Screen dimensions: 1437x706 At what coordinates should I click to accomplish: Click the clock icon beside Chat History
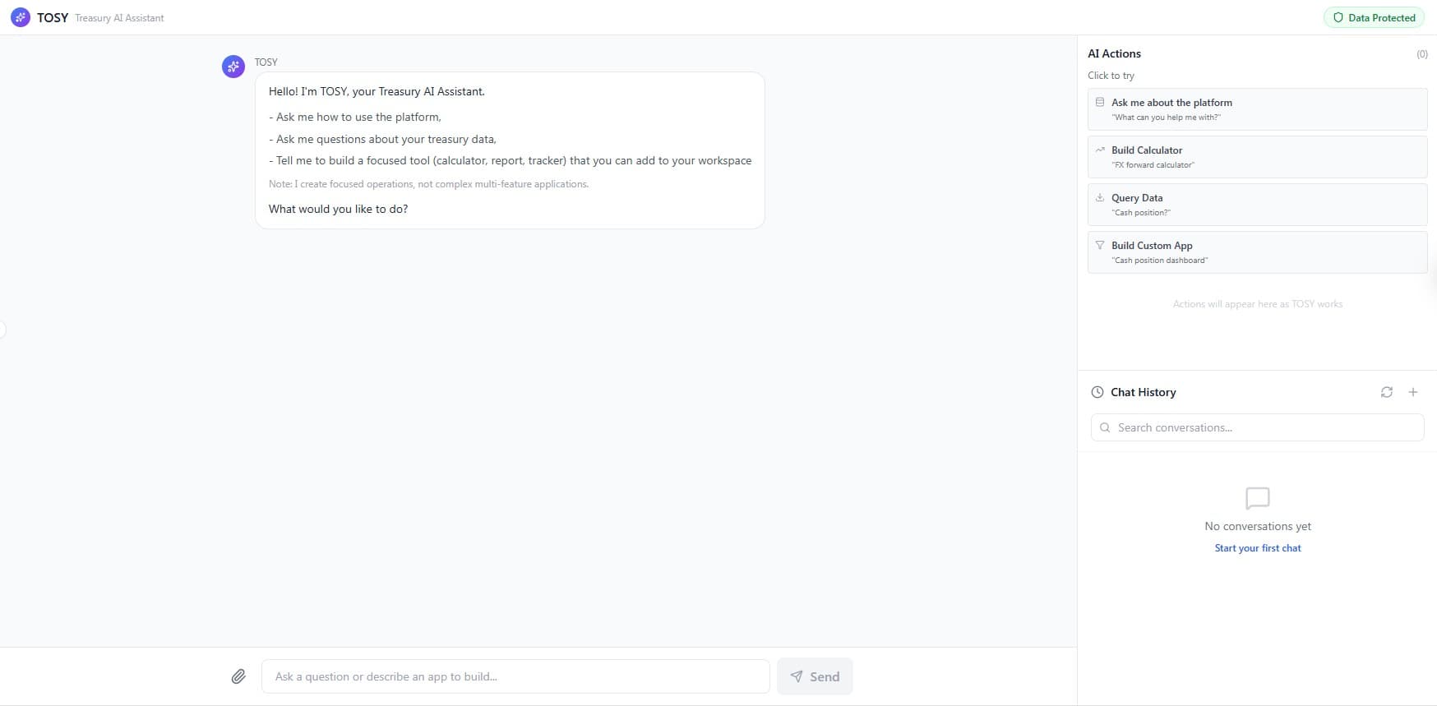1097,392
